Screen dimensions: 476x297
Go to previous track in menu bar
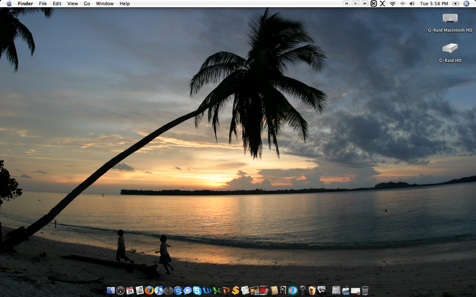(x=347, y=4)
